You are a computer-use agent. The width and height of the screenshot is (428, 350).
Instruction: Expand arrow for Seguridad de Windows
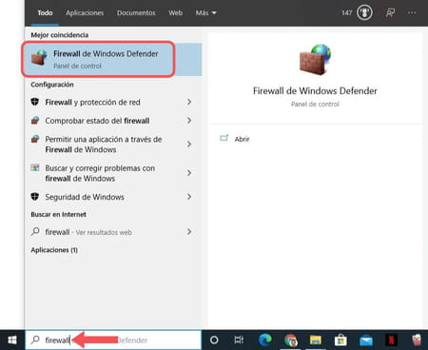tap(189, 197)
